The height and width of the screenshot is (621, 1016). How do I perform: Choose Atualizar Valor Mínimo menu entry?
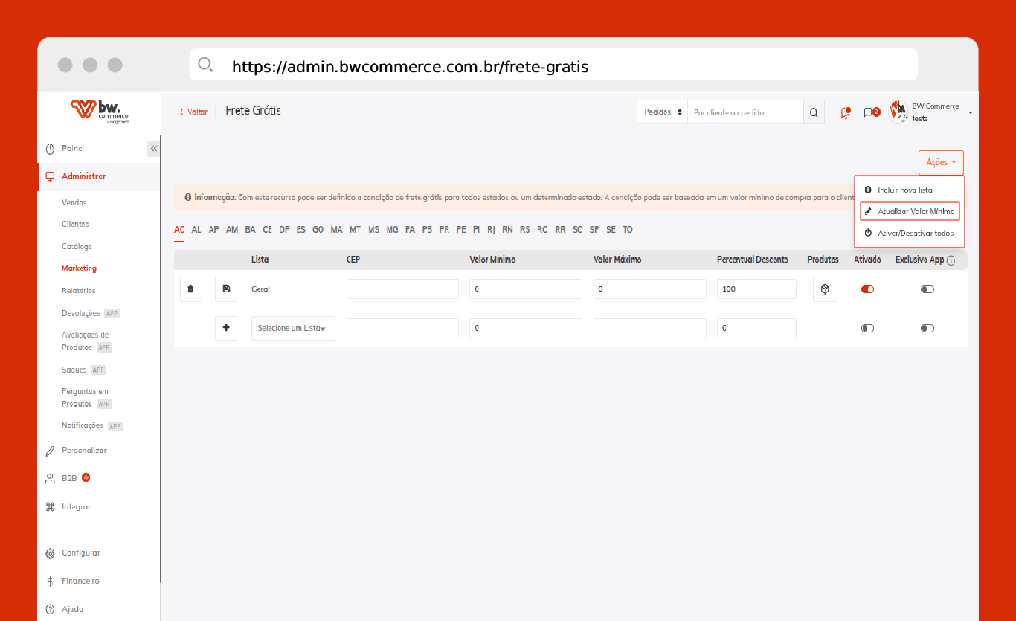pyautogui.click(x=910, y=212)
